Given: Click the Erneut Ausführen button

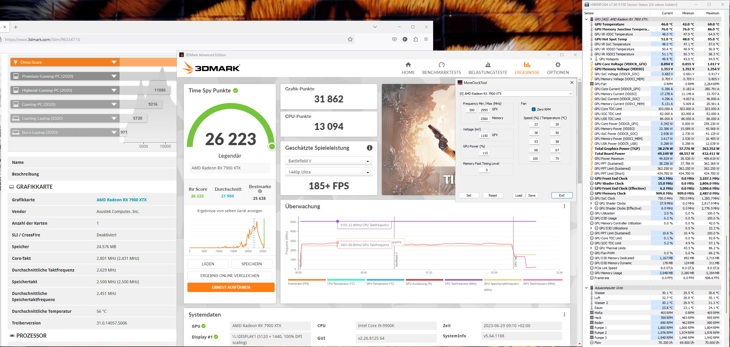Looking at the screenshot, I should coord(231,287).
